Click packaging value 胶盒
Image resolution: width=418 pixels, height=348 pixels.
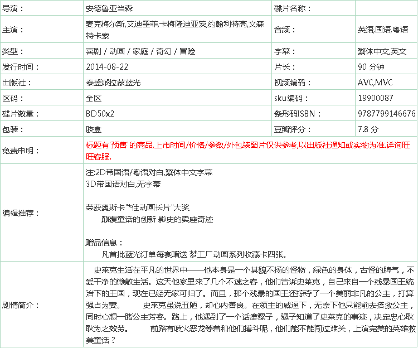[x=94, y=129]
